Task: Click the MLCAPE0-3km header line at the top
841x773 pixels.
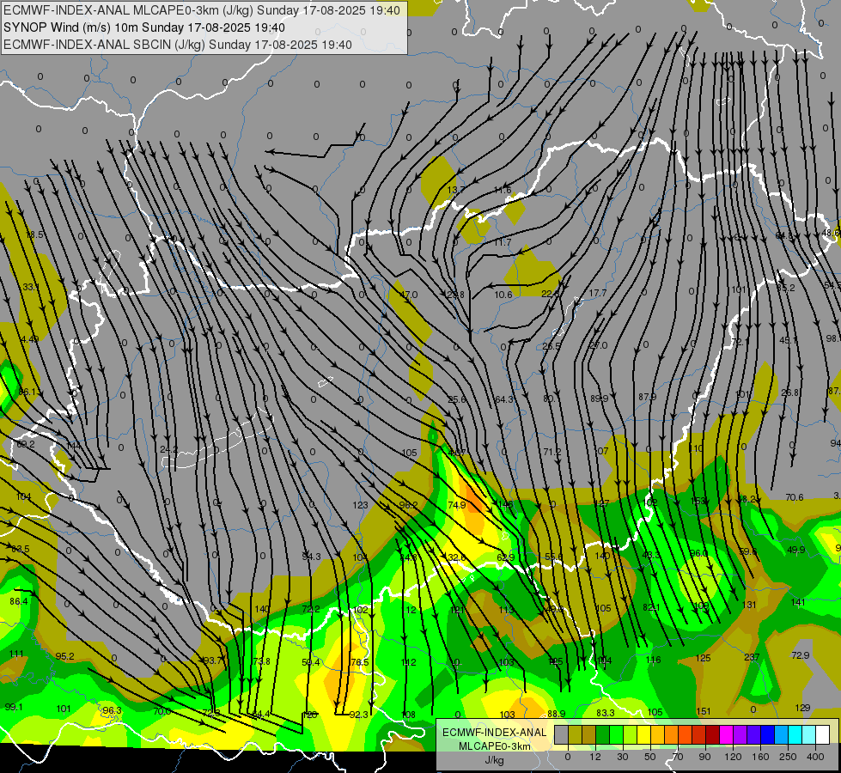Action: 202,9
